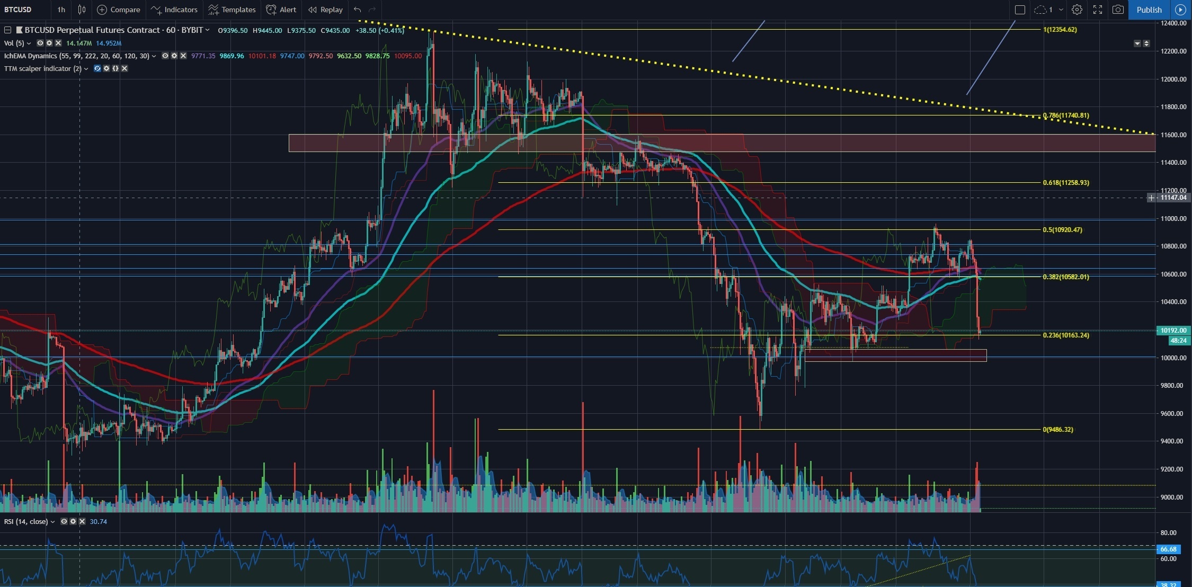Click the select layout square icon
This screenshot has height=587, width=1192.
[1020, 10]
